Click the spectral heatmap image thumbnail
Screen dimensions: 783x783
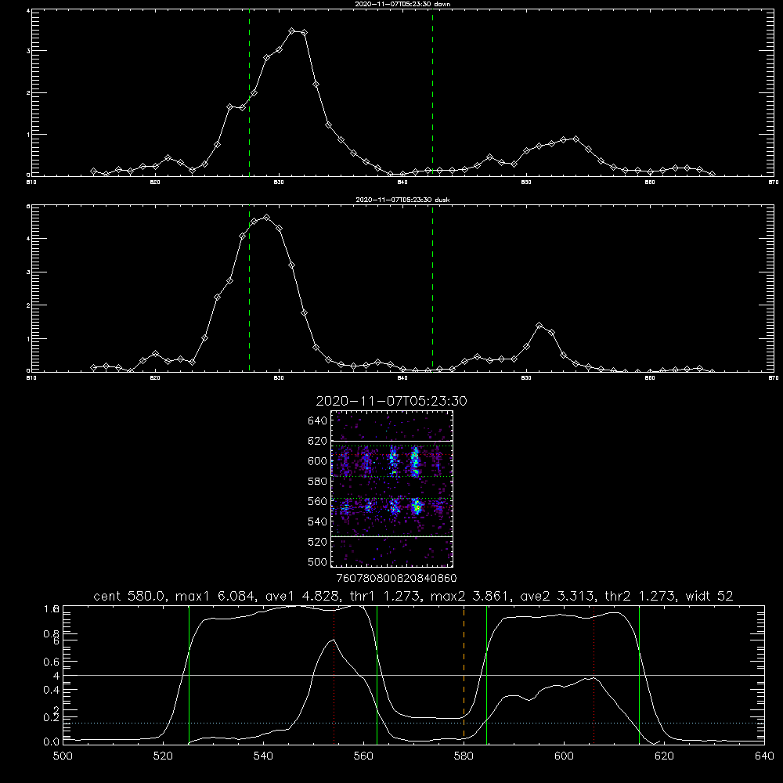(x=391, y=489)
